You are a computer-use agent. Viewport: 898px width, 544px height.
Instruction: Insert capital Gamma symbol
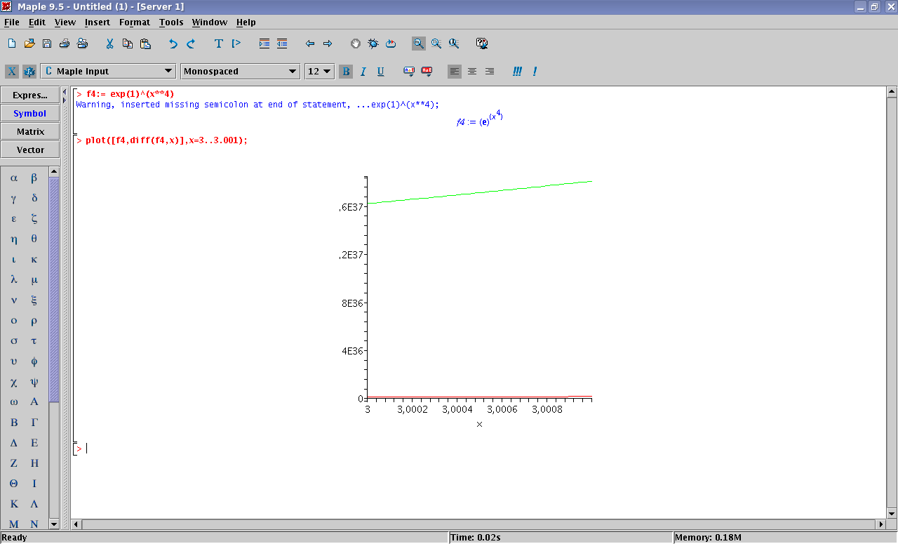(34, 422)
